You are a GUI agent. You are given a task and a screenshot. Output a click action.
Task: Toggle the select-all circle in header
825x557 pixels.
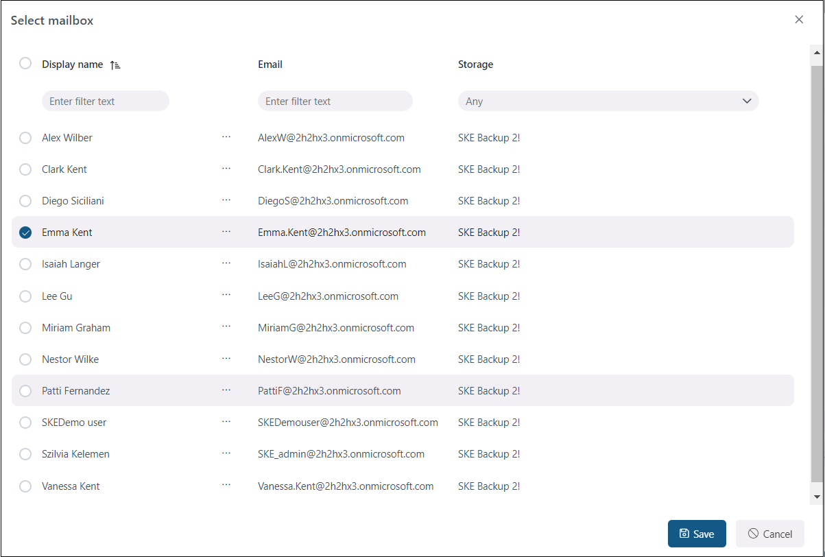(25, 63)
